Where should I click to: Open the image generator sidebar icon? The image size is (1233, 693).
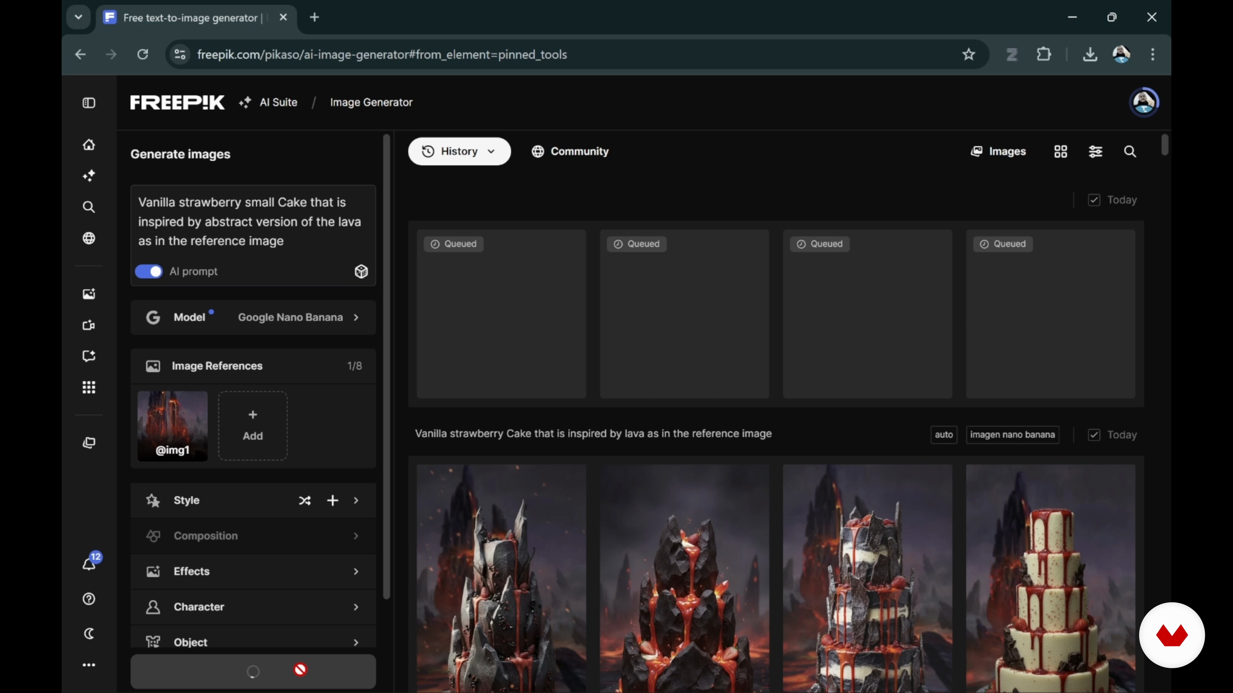click(x=89, y=294)
